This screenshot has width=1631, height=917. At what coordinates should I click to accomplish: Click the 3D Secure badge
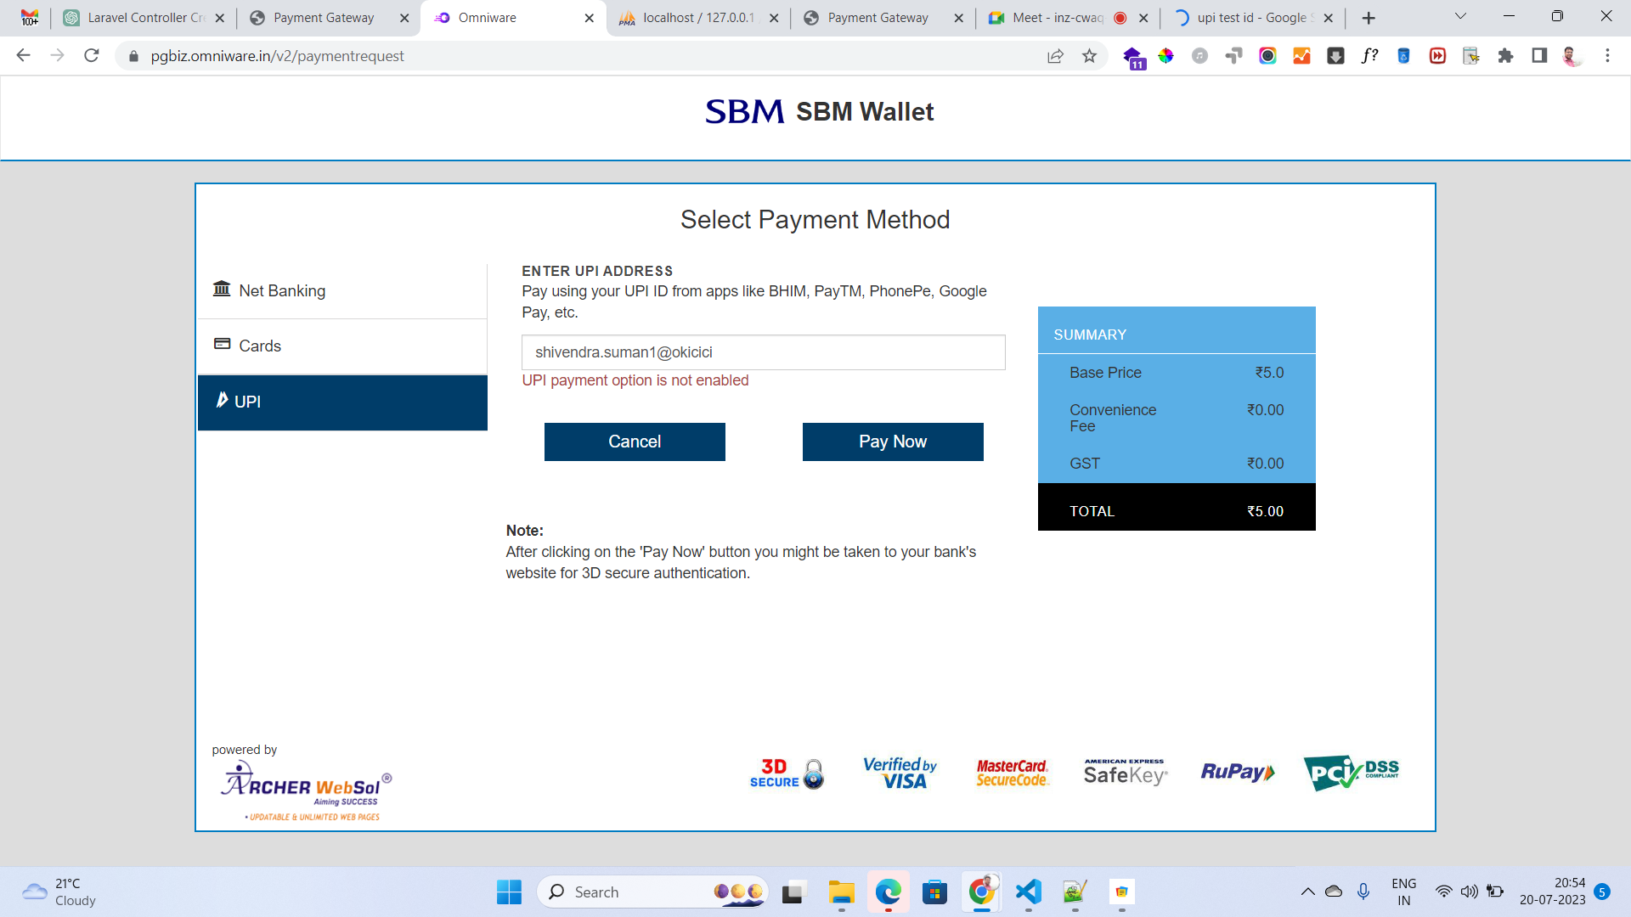tap(787, 774)
